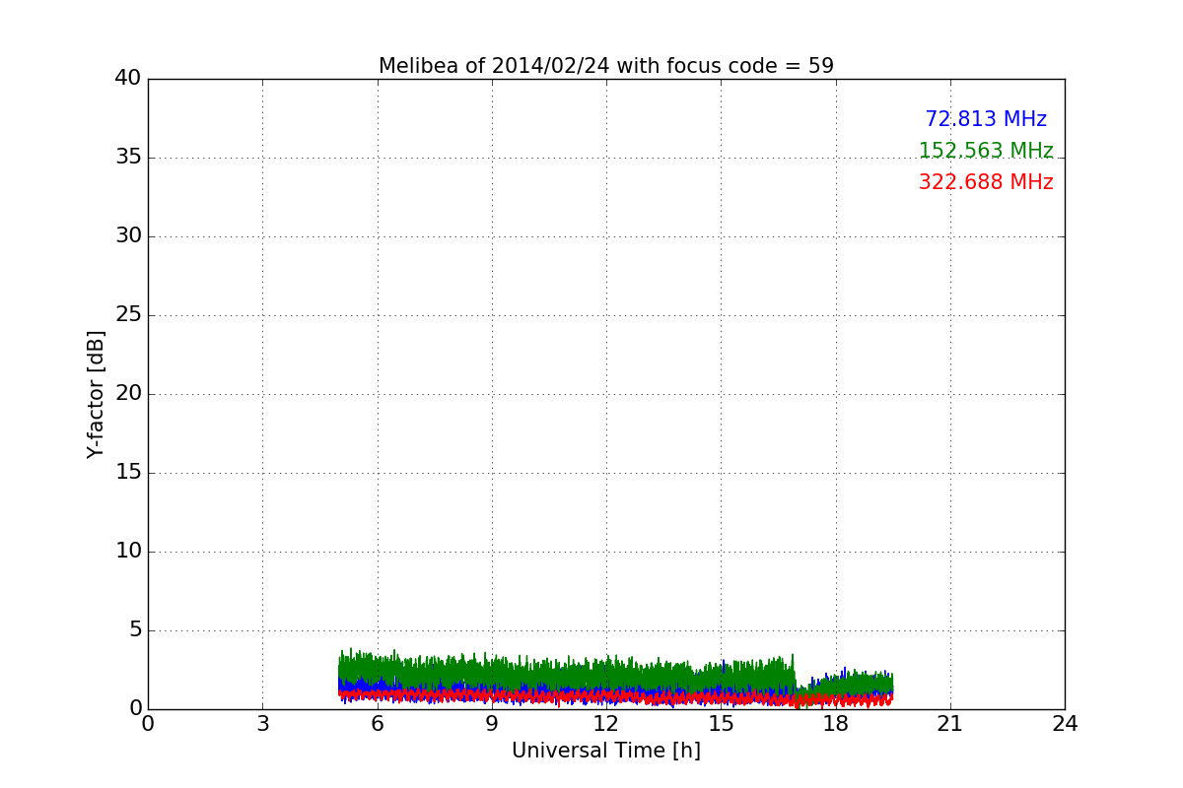Click the x-axis tick label 21
Viewport: 1183px width, 788px height.
click(x=950, y=724)
